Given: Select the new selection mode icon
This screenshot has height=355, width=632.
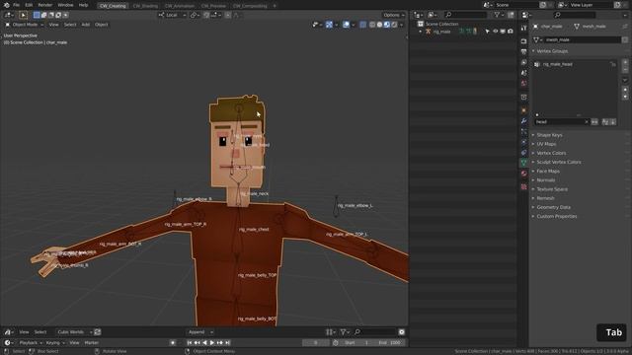Looking at the screenshot, I should click(x=37, y=15).
